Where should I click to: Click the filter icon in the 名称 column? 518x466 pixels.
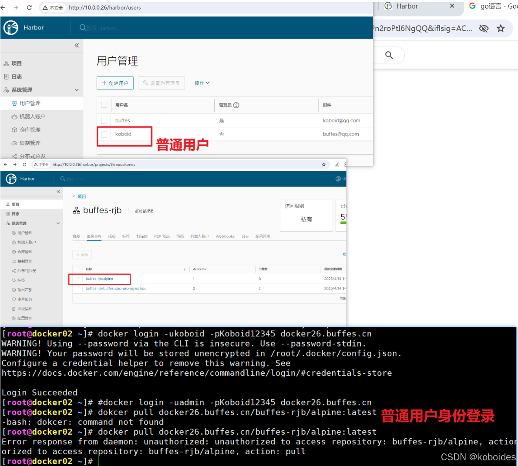[x=185, y=270]
